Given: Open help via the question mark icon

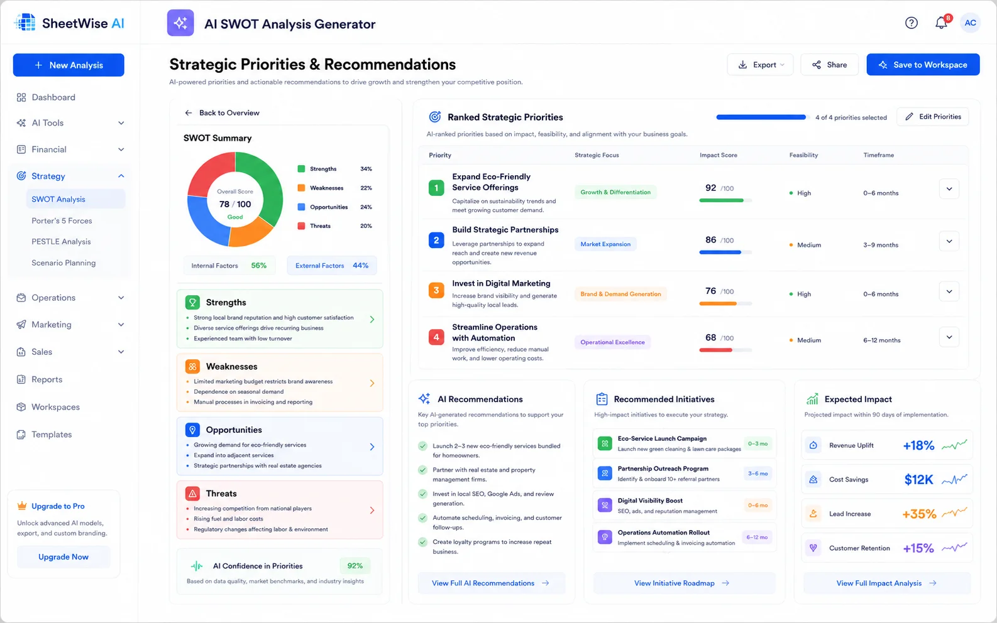Looking at the screenshot, I should (912, 23).
